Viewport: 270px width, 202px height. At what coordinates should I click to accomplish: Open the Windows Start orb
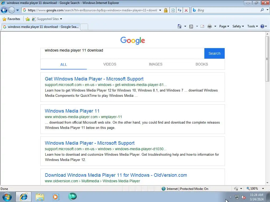(x=7, y=197)
